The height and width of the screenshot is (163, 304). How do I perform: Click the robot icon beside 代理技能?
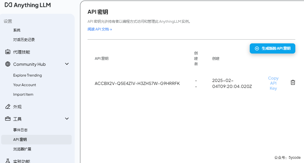tap(8, 52)
